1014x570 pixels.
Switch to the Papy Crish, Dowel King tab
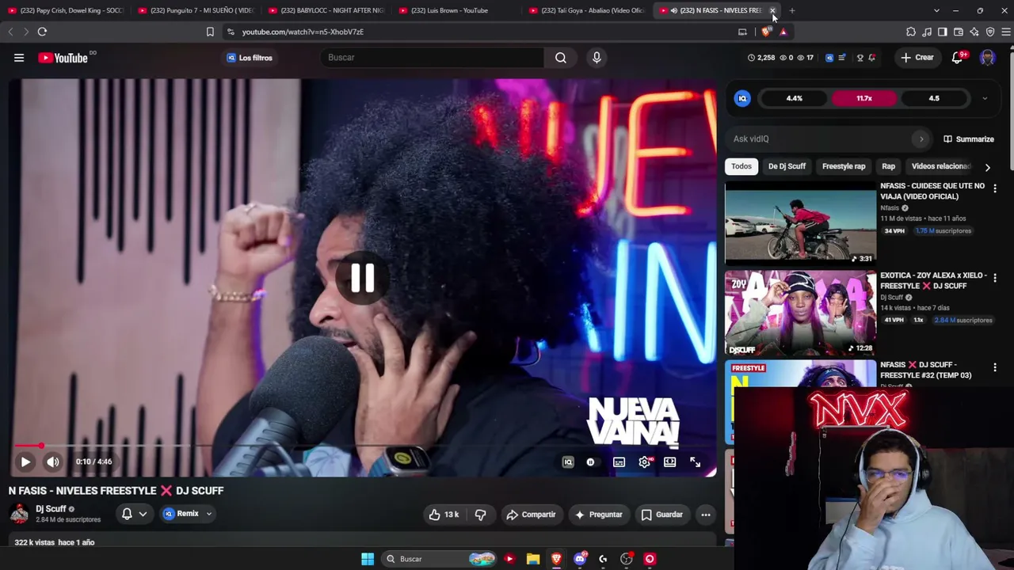66,10
